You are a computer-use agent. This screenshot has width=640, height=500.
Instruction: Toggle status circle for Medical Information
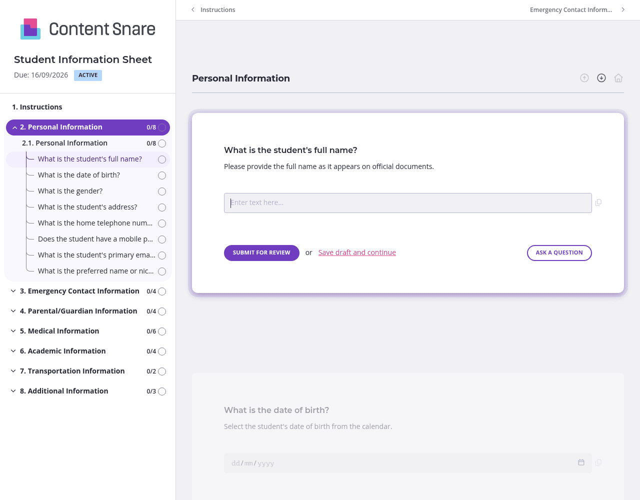coord(162,331)
